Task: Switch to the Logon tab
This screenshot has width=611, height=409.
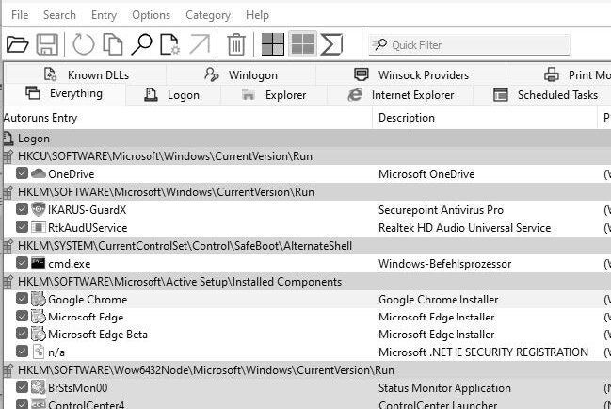Action: (x=173, y=95)
